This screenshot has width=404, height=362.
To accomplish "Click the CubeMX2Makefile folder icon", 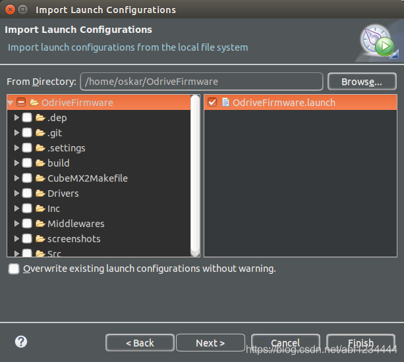I will click(40, 178).
